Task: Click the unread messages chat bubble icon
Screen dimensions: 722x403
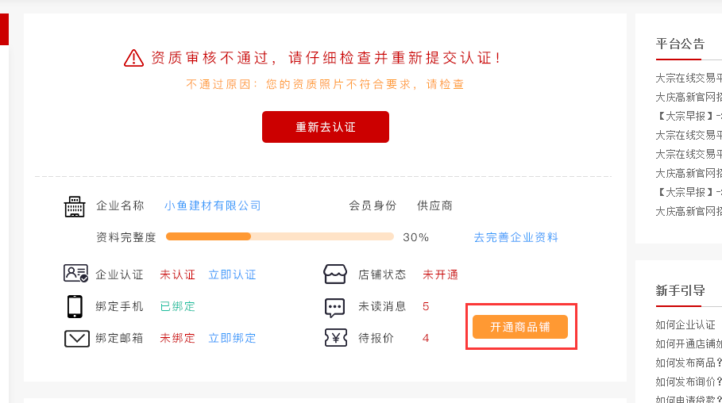Action: coord(334,307)
